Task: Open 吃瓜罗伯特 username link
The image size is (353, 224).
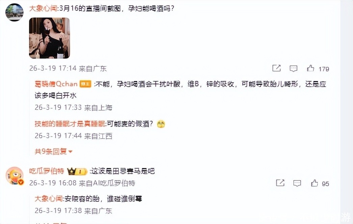Action: pos(47,171)
